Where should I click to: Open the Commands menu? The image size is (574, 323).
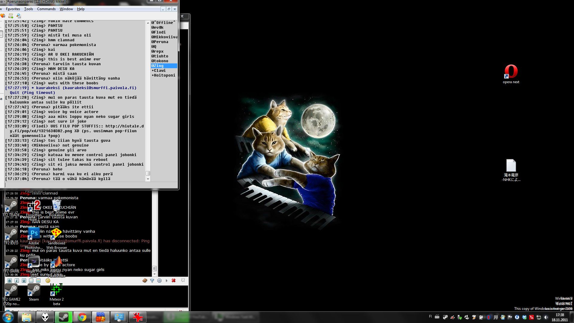(46, 9)
